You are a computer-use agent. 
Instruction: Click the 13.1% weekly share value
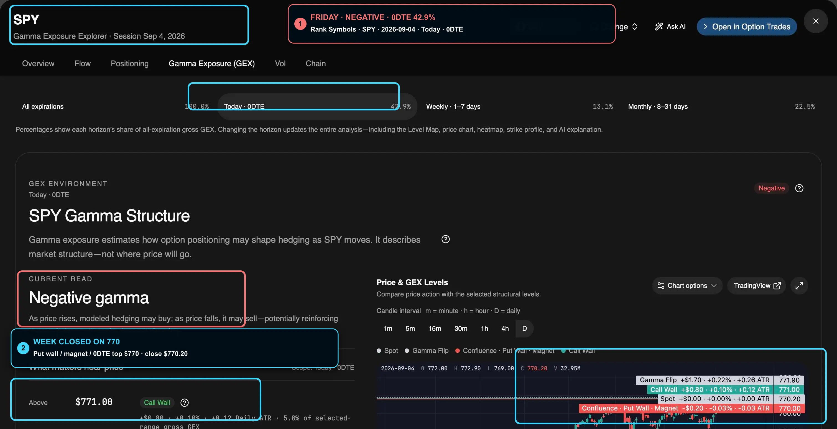coord(603,107)
